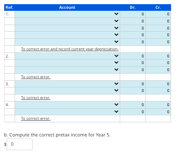
Task: Open the second account dropdown for entry 3
Action: [67, 91]
